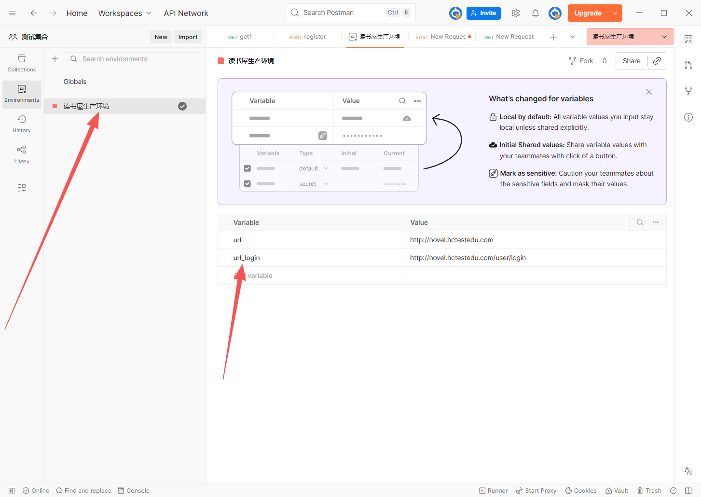This screenshot has height=497, width=701.
Task: Switch to the POST register tab
Action: pyautogui.click(x=307, y=37)
